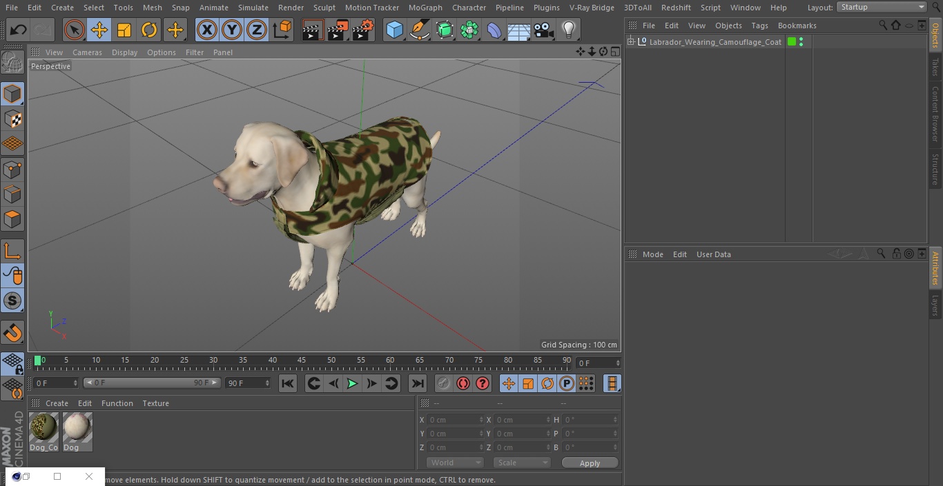Image resolution: width=943 pixels, height=486 pixels.
Task: Click the search icon in Object Manager
Action: pos(883,25)
